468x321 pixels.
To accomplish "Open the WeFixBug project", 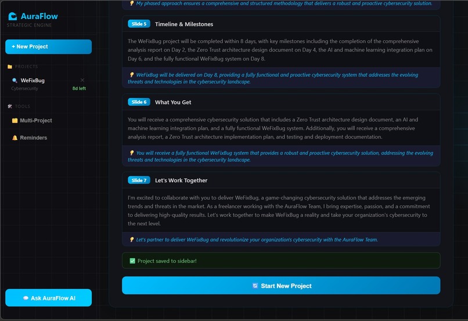I will point(48,84).
